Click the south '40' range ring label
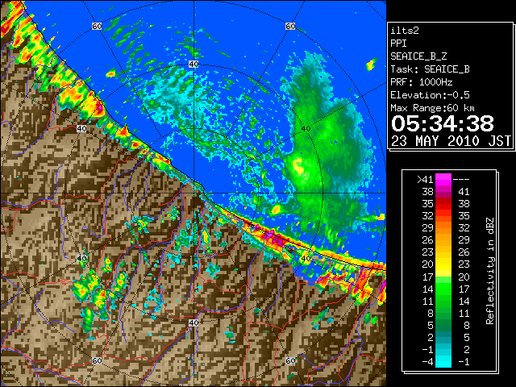The width and height of the screenshot is (516, 387). point(193,322)
